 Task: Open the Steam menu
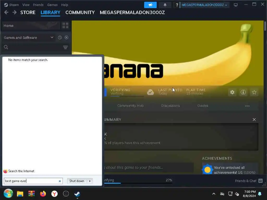11,5
